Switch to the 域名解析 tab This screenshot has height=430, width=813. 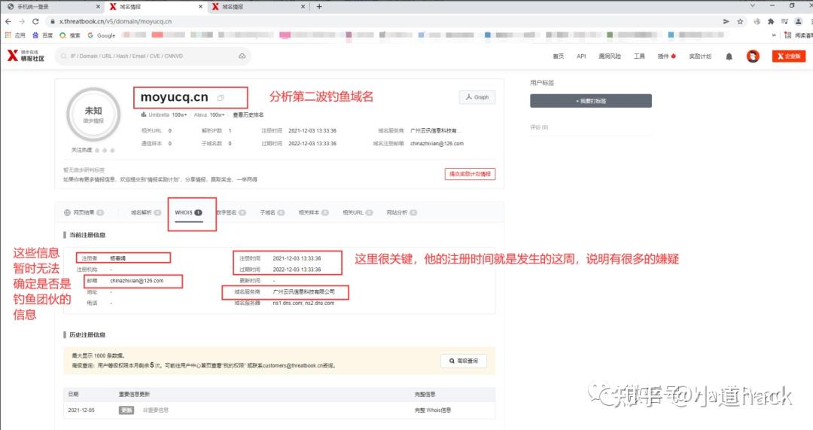pyautogui.click(x=145, y=212)
